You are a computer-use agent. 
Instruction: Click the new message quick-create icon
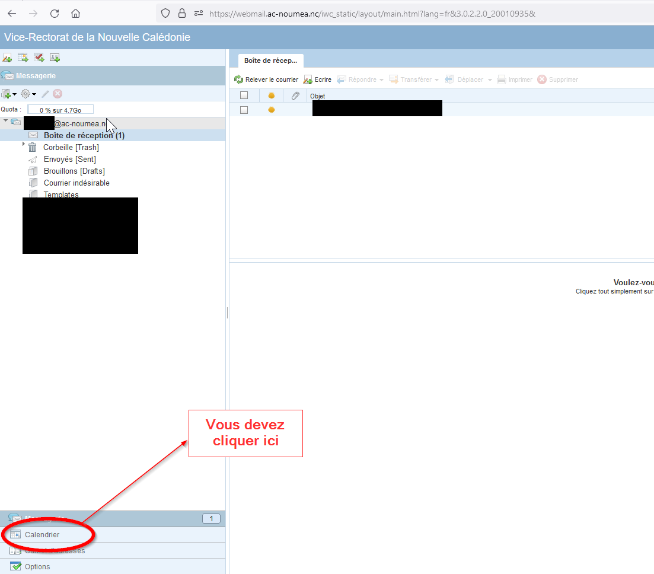click(x=7, y=58)
